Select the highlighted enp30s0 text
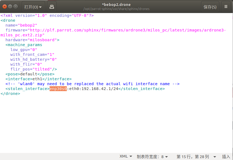Image resolution: width=233 pixels, height=160 pixels. click(x=58, y=88)
